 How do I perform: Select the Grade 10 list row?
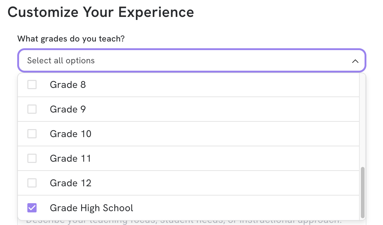click(154, 134)
